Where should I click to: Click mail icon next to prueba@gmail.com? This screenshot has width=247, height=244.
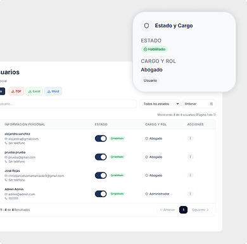click(x=6, y=157)
